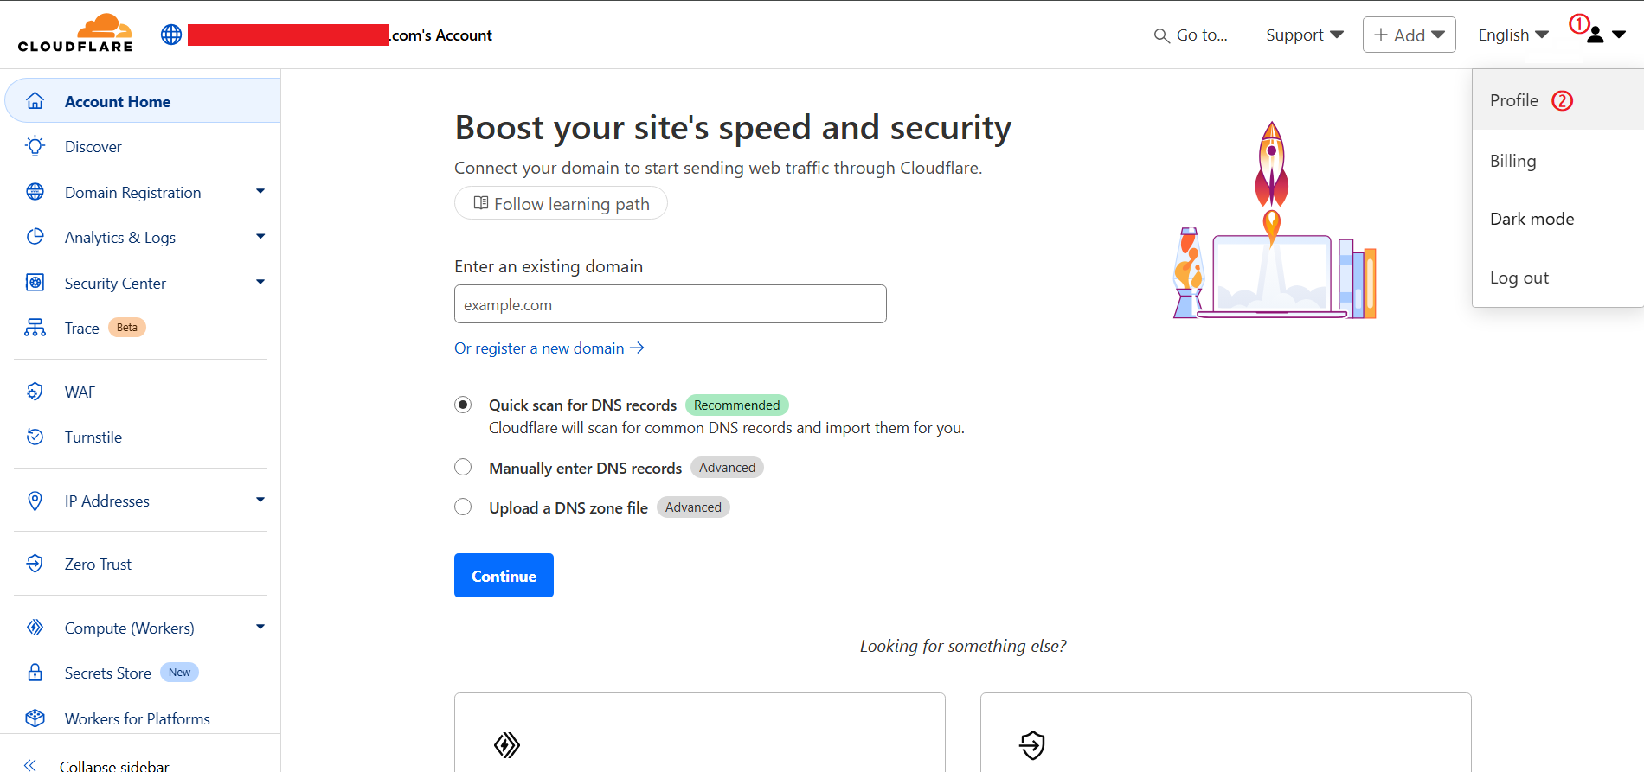Click the globe icon beside account name
Image resolution: width=1644 pixels, height=772 pixels.
tap(171, 35)
